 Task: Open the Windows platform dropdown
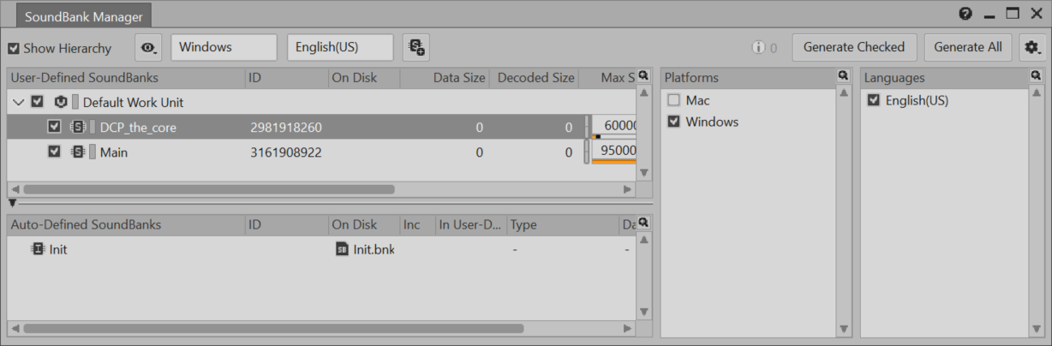(224, 48)
